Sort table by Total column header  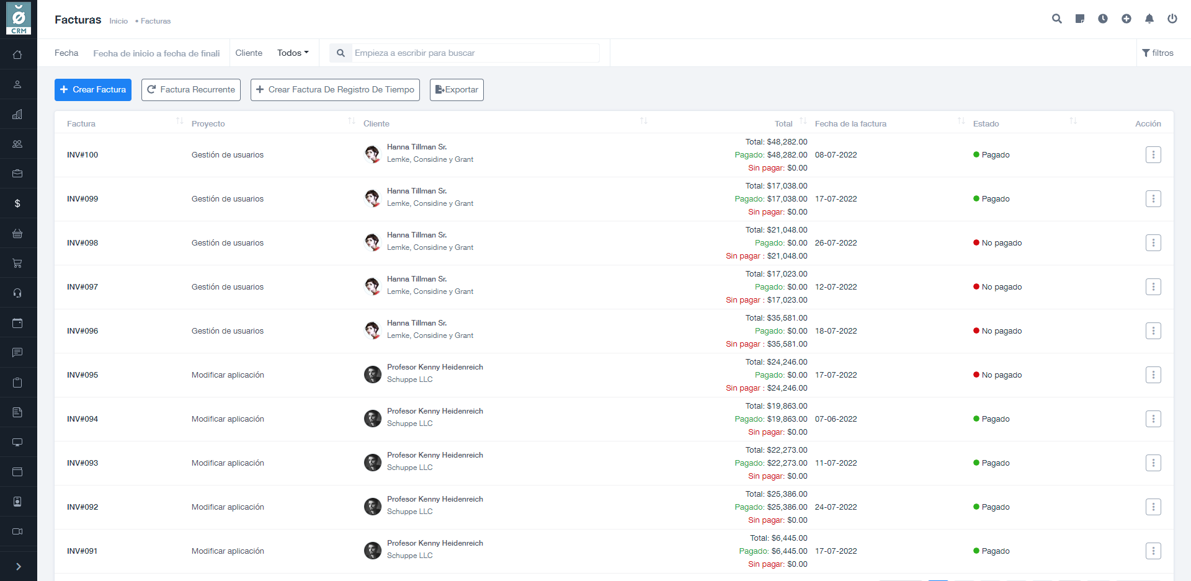click(783, 123)
